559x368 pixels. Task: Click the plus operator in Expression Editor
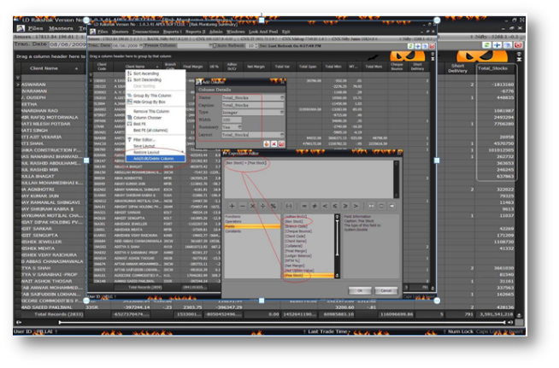click(x=233, y=207)
